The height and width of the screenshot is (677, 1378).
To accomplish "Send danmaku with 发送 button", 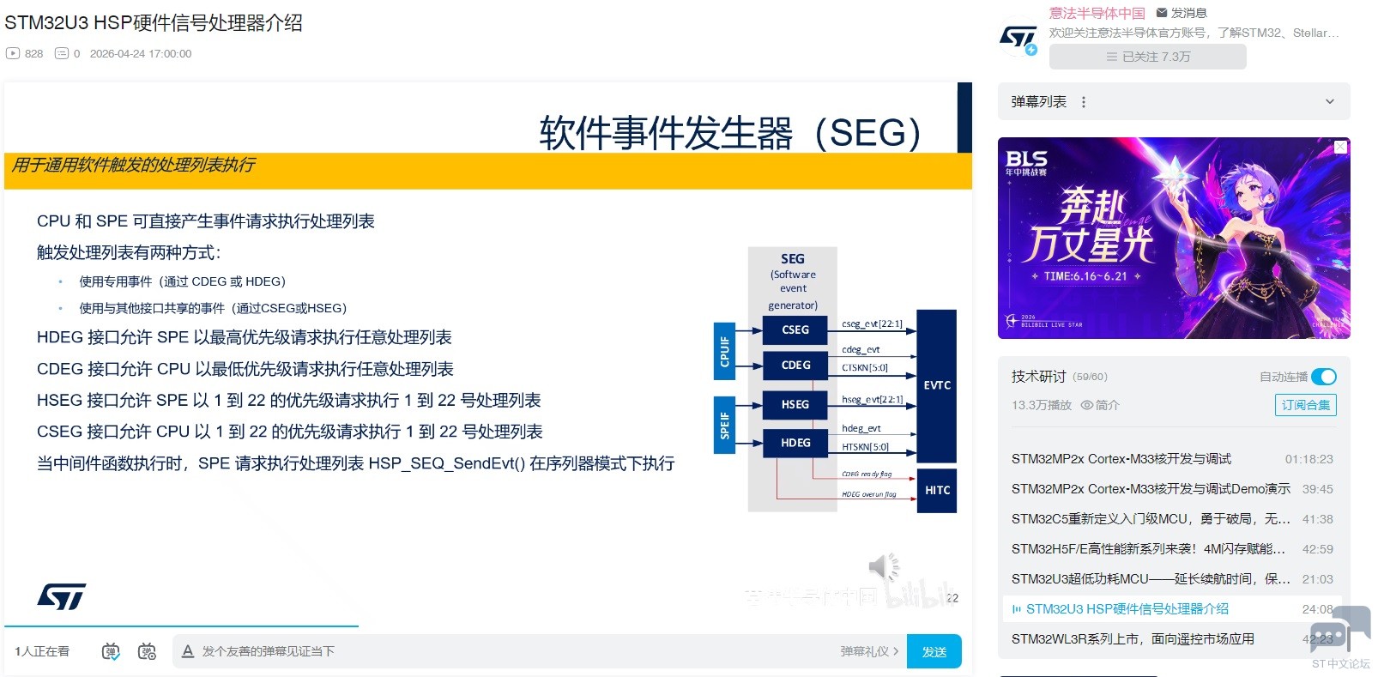I will tap(934, 651).
